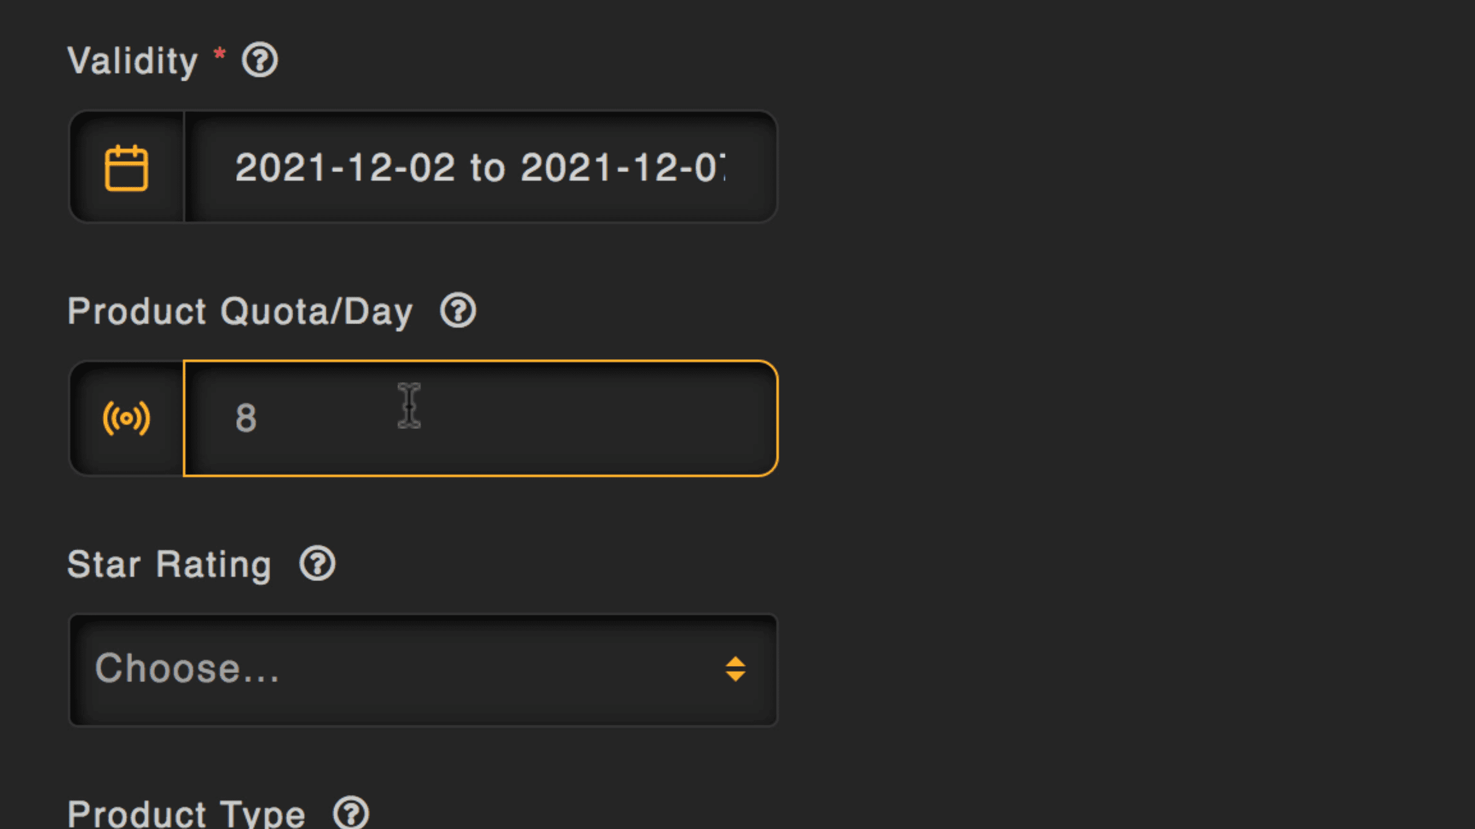Click the help icon beside Product Quota/Day
The image size is (1475, 829).
pos(458,311)
